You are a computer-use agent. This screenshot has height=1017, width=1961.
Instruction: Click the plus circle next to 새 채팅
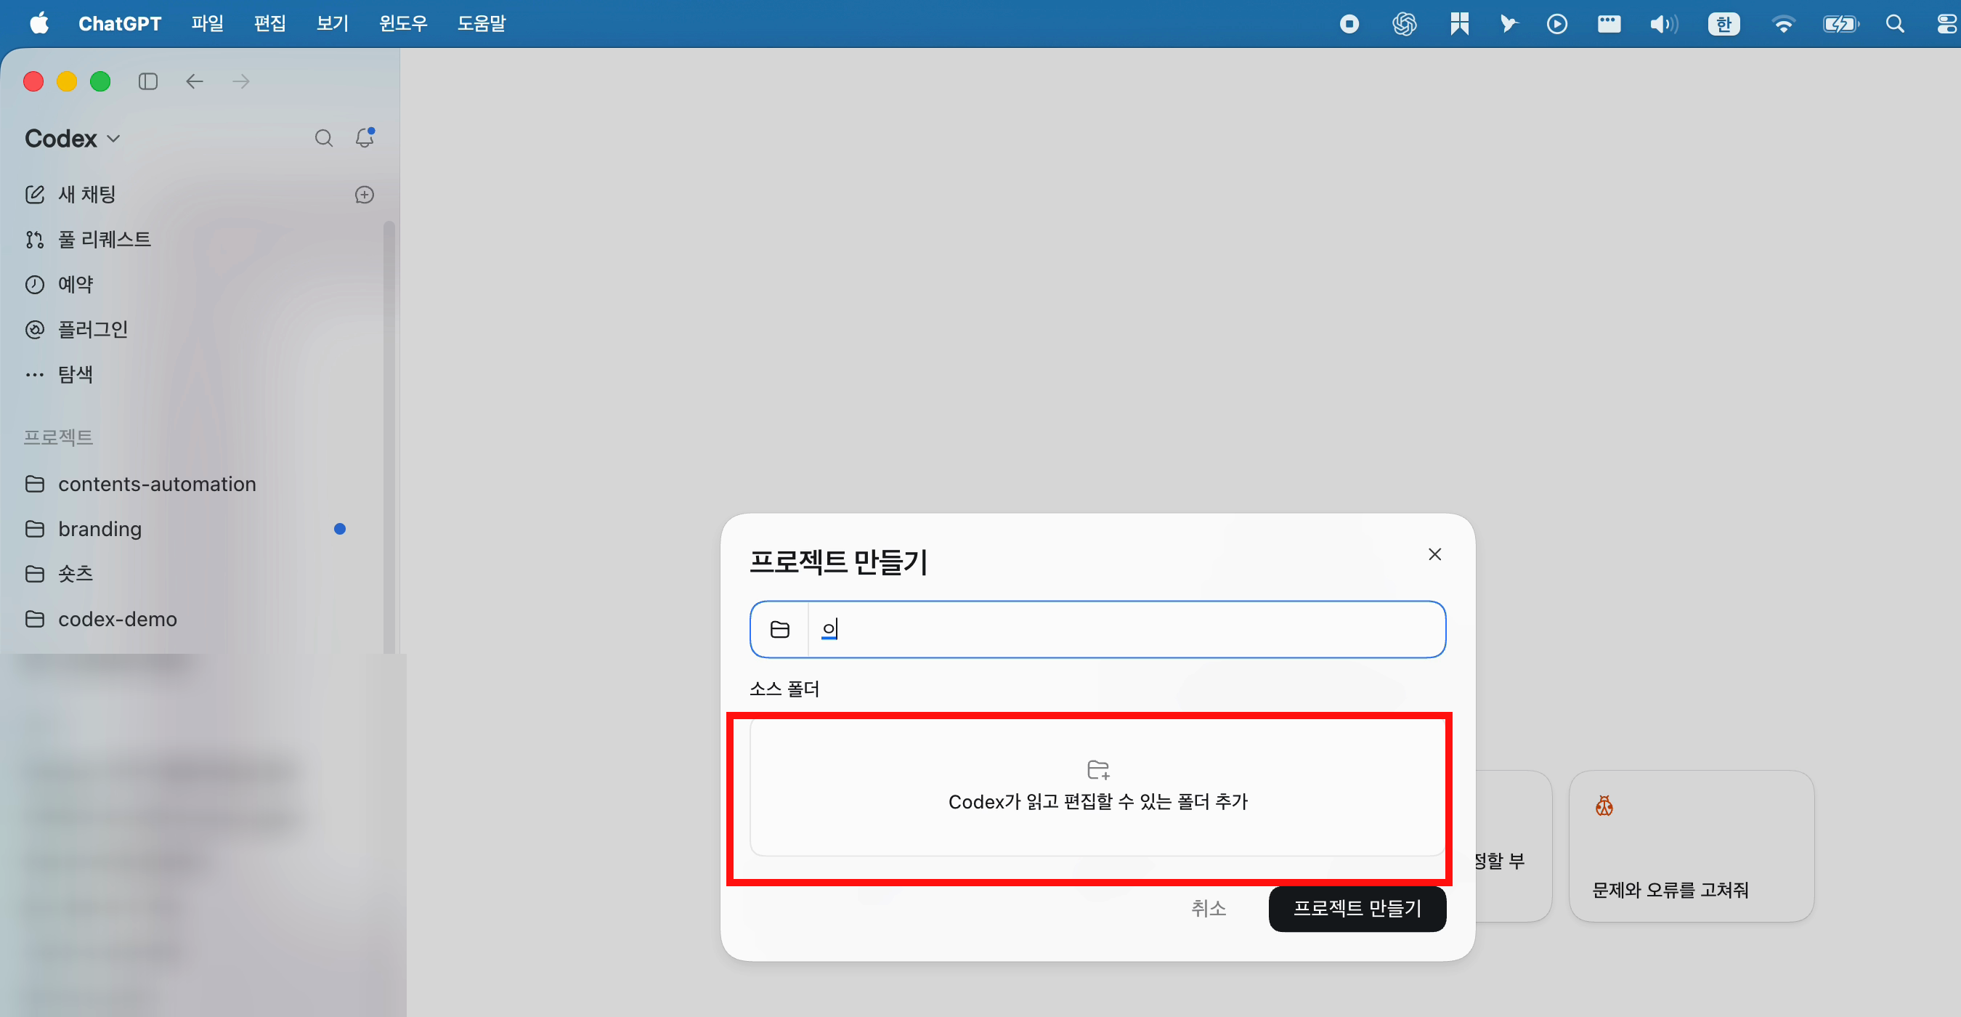coord(365,195)
